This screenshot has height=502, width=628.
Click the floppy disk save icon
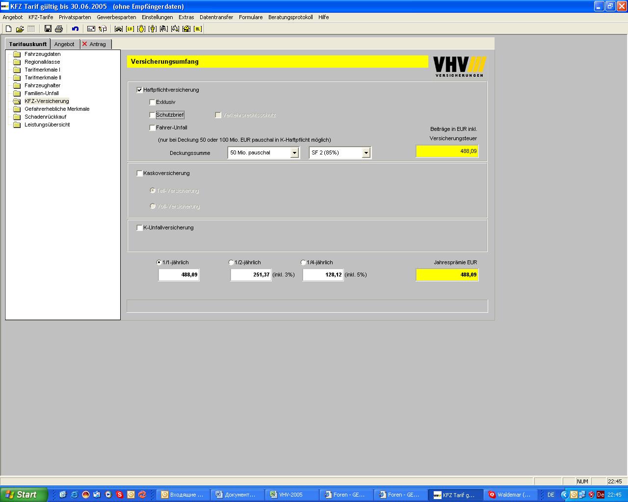(x=48, y=29)
